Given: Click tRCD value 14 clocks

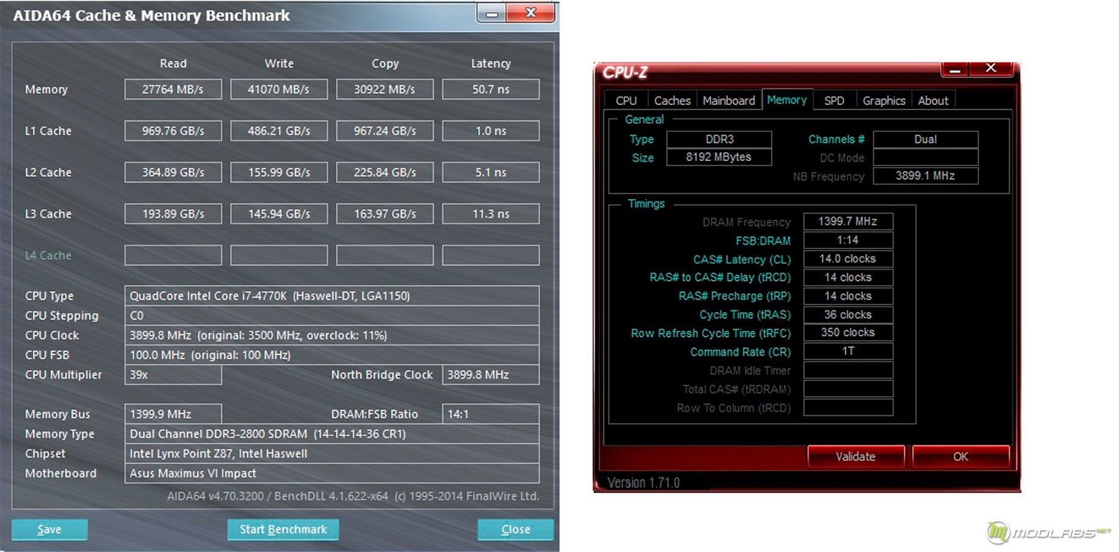Looking at the screenshot, I should click(x=848, y=277).
